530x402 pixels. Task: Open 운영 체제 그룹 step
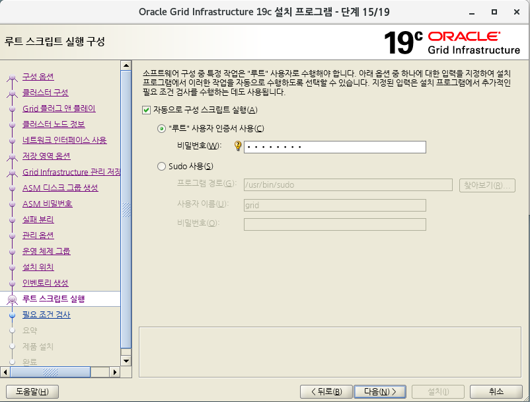[x=46, y=251]
